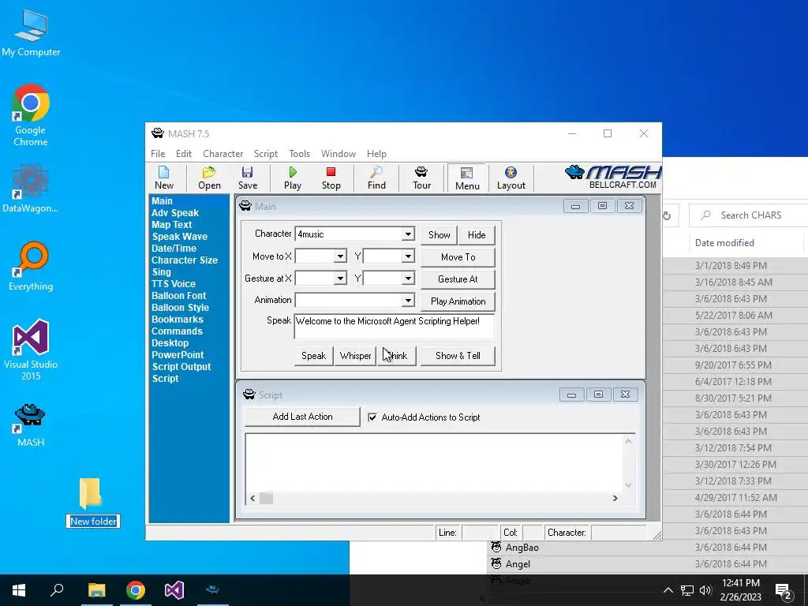This screenshot has width=808, height=606.
Task: Halt playback with the red Stop icon
Action: 331,178
